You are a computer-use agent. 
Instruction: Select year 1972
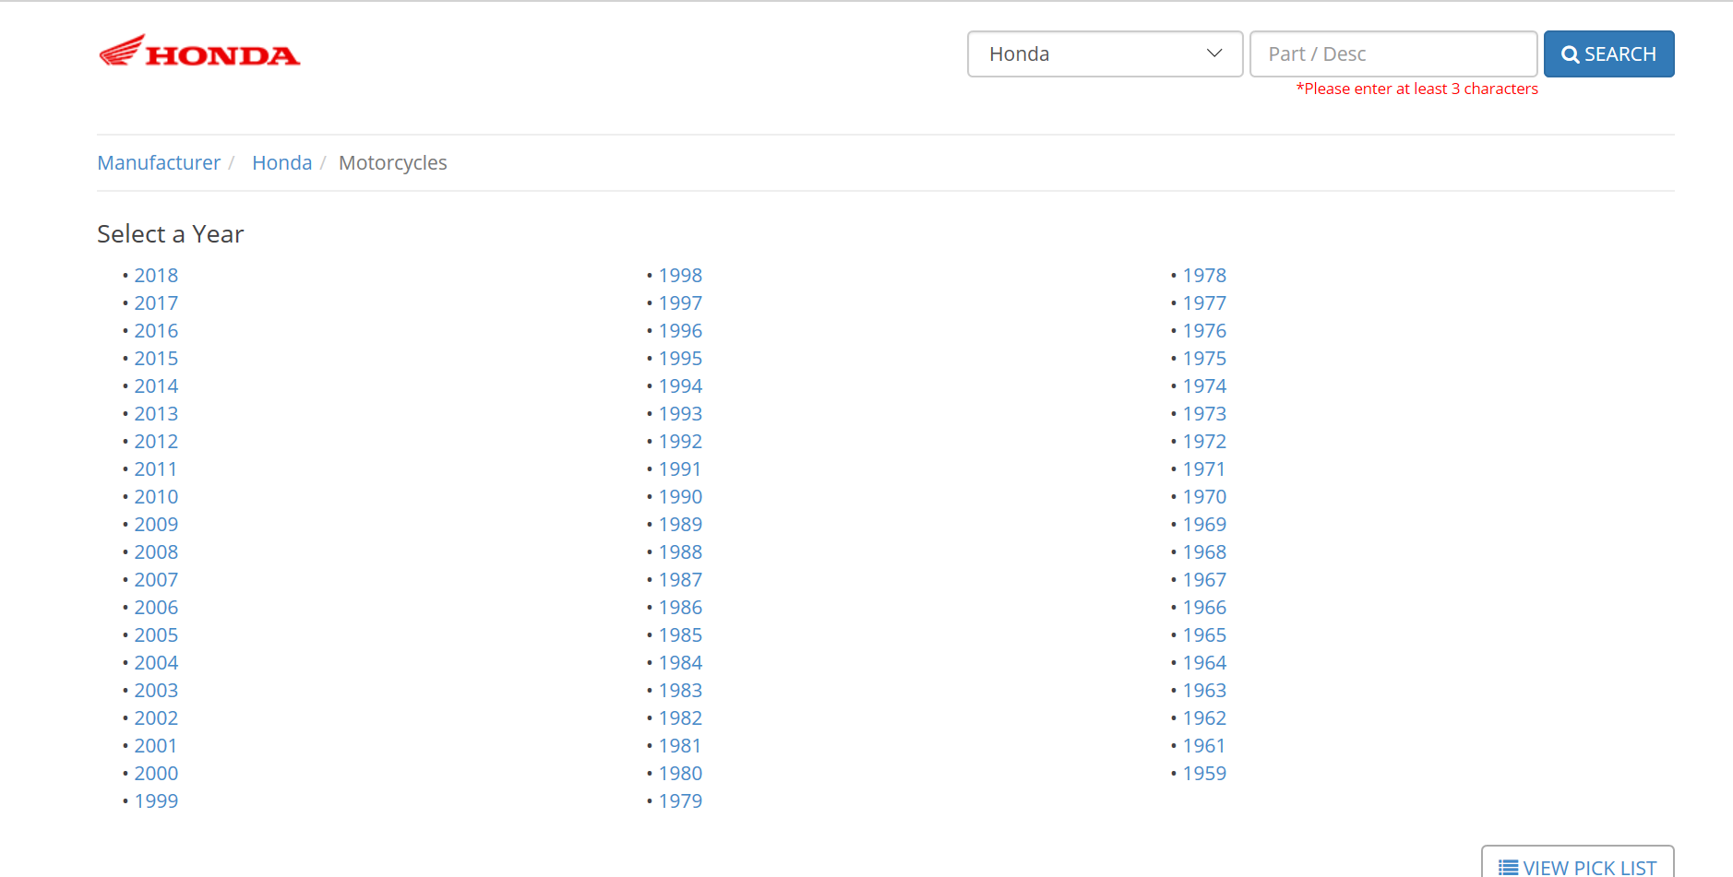point(1204,442)
